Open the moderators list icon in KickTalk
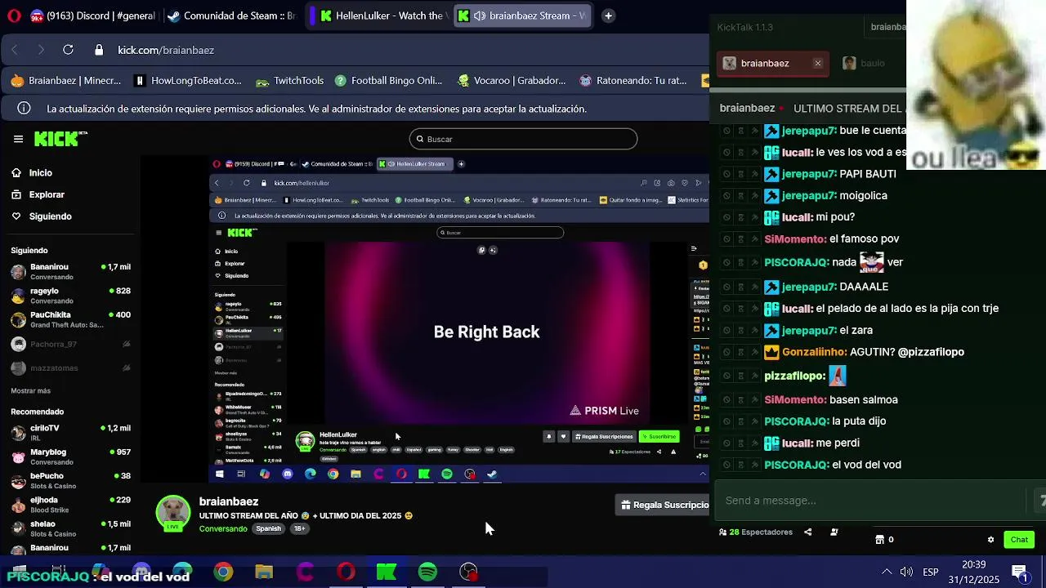 [834, 532]
